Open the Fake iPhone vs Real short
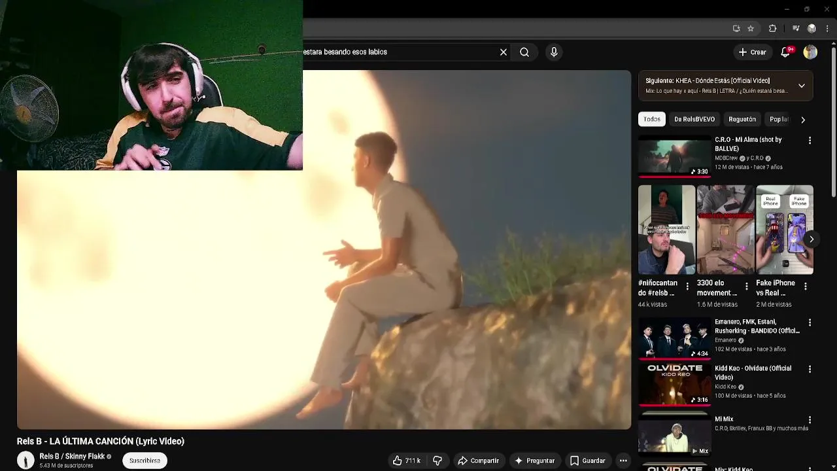This screenshot has height=471, width=837. (785, 230)
